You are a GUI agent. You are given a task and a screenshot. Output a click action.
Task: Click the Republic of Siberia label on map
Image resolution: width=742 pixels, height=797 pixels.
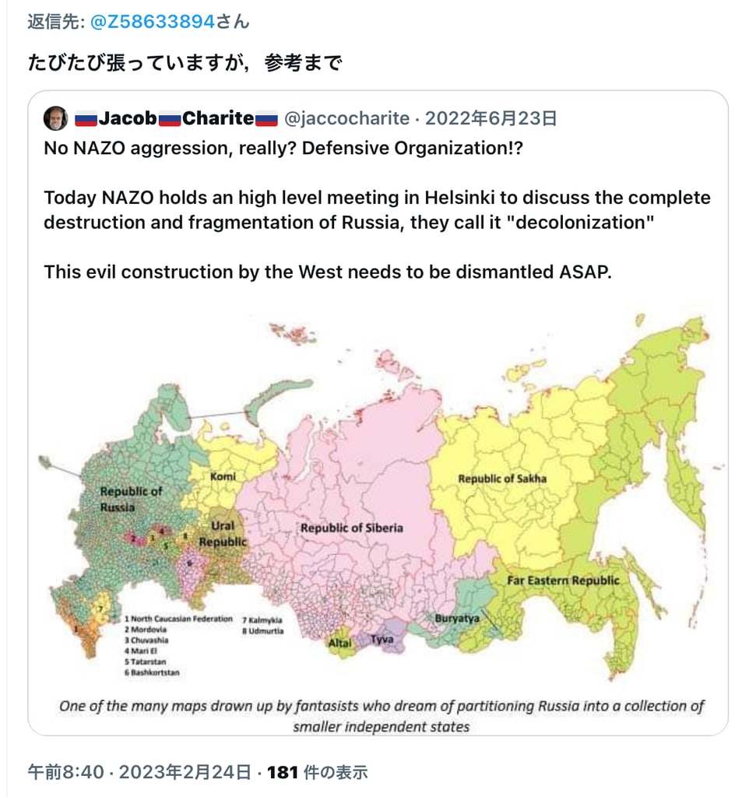(x=352, y=528)
